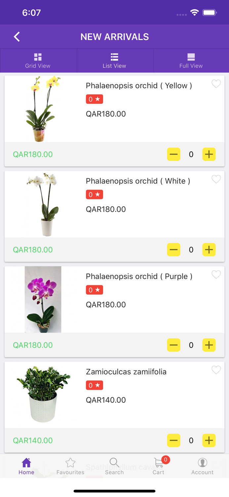The height and width of the screenshot is (497, 229).
Task: Open the Zamioculcas zamiifolia product
Action: pos(126,371)
